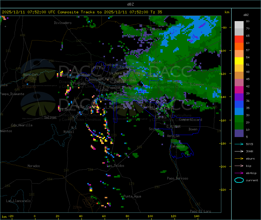The image size is (261, 220).
Task: Click the Soitue place label
Action: (x=154, y=129)
